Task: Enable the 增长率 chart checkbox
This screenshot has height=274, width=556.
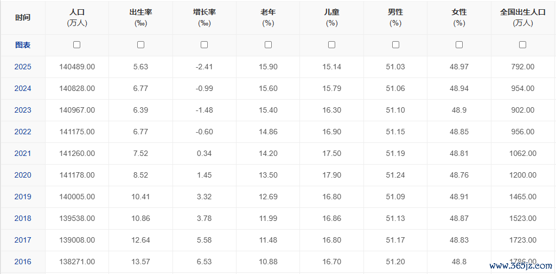Action: (204, 44)
